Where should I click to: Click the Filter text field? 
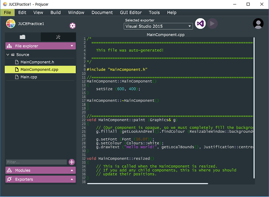(36, 162)
